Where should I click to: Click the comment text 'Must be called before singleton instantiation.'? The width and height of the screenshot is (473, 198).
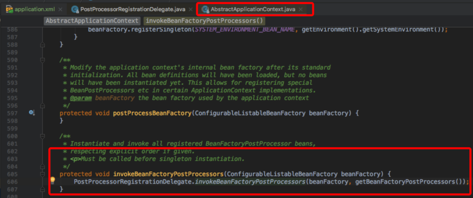(163, 159)
